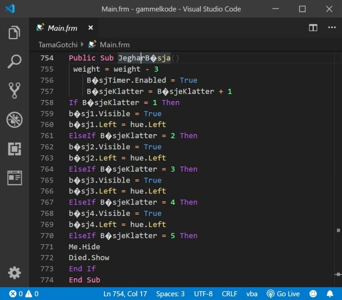Viewport: 342px width, 300px height.
Task: Click the Ln 754, Col 17 indicator
Action: [x=125, y=294]
